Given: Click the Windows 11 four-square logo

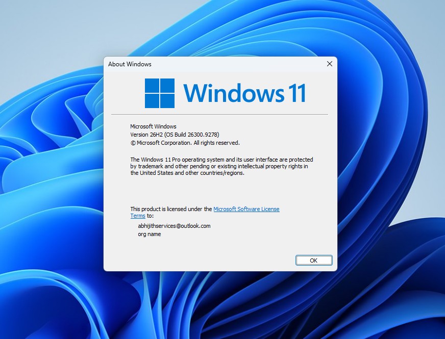Looking at the screenshot, I should pyautogui.click(x=160, y=93).
